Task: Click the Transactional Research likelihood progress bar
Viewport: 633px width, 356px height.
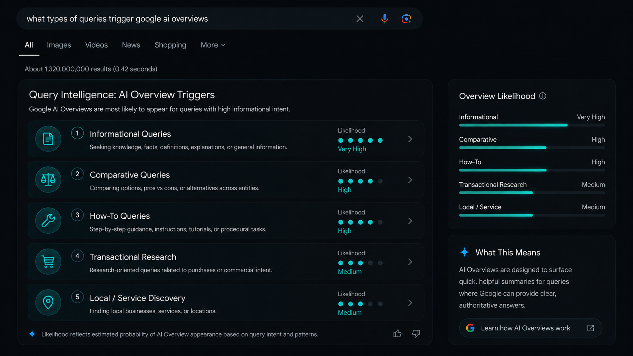Action: coord(532,193)
